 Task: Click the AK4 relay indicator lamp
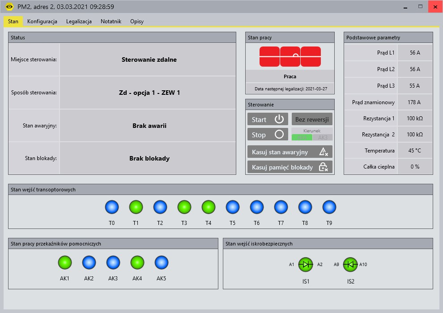(137, 262)
